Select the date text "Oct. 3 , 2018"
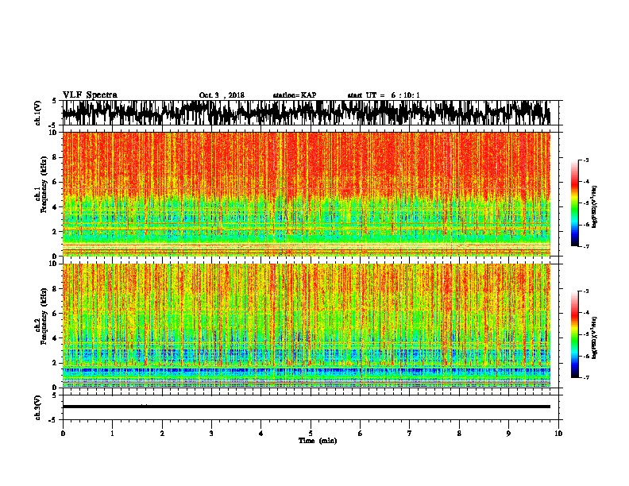This screenshot has height=486, width=629. pyautogui.click(x=222, y=95)
